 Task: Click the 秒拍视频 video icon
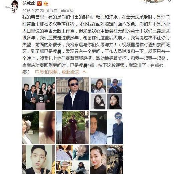[37, 72]
